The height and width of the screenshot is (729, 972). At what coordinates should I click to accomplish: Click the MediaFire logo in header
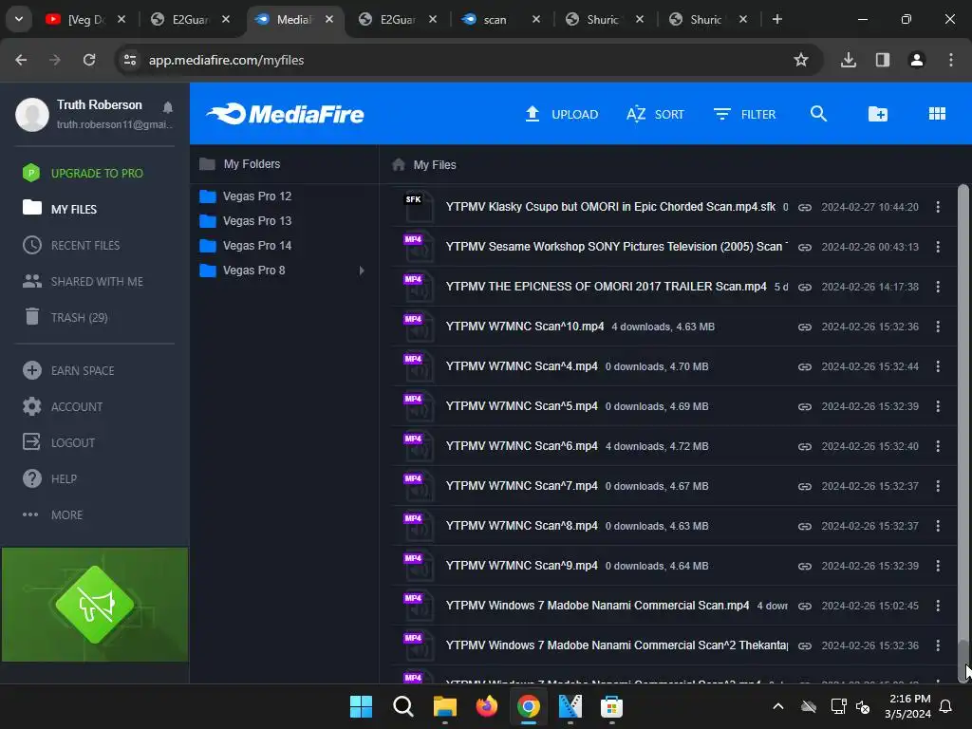[285, 114]
